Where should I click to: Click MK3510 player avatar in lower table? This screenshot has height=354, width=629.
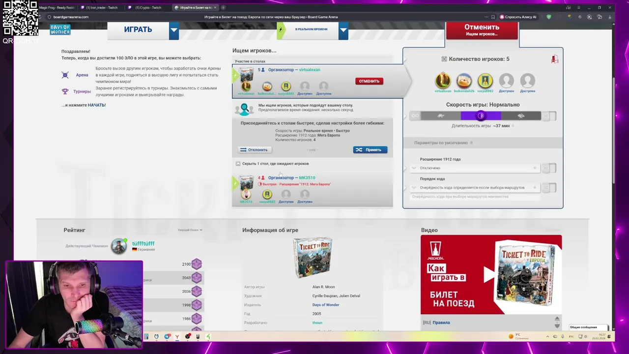point(246,195)
